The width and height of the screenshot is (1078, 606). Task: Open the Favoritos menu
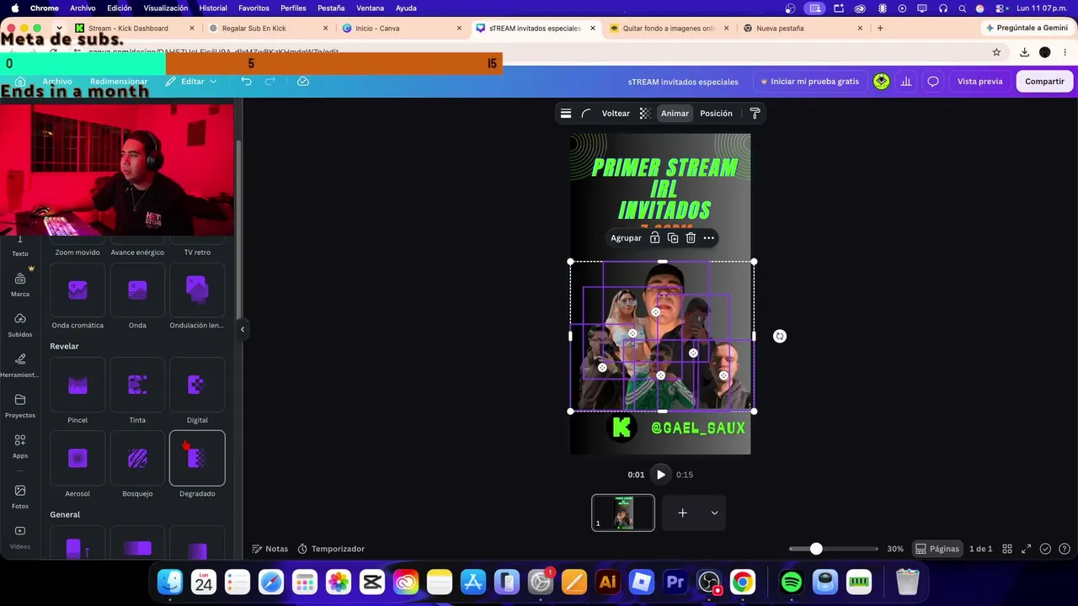click(x=253, y=8)
